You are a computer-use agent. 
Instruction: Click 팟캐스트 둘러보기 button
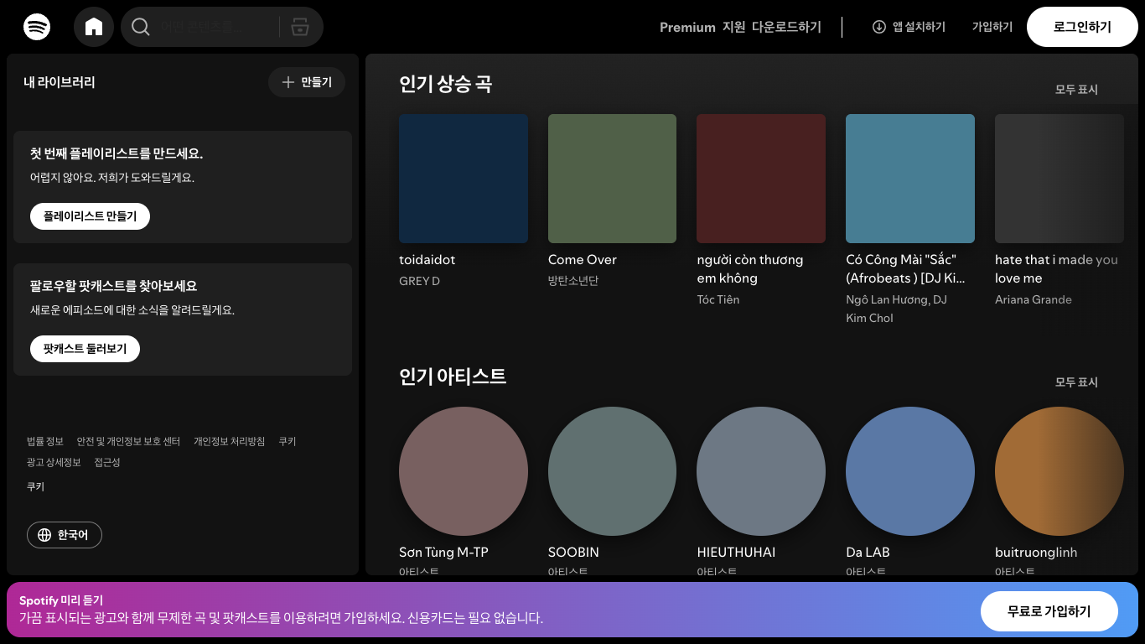coord(85,349)
